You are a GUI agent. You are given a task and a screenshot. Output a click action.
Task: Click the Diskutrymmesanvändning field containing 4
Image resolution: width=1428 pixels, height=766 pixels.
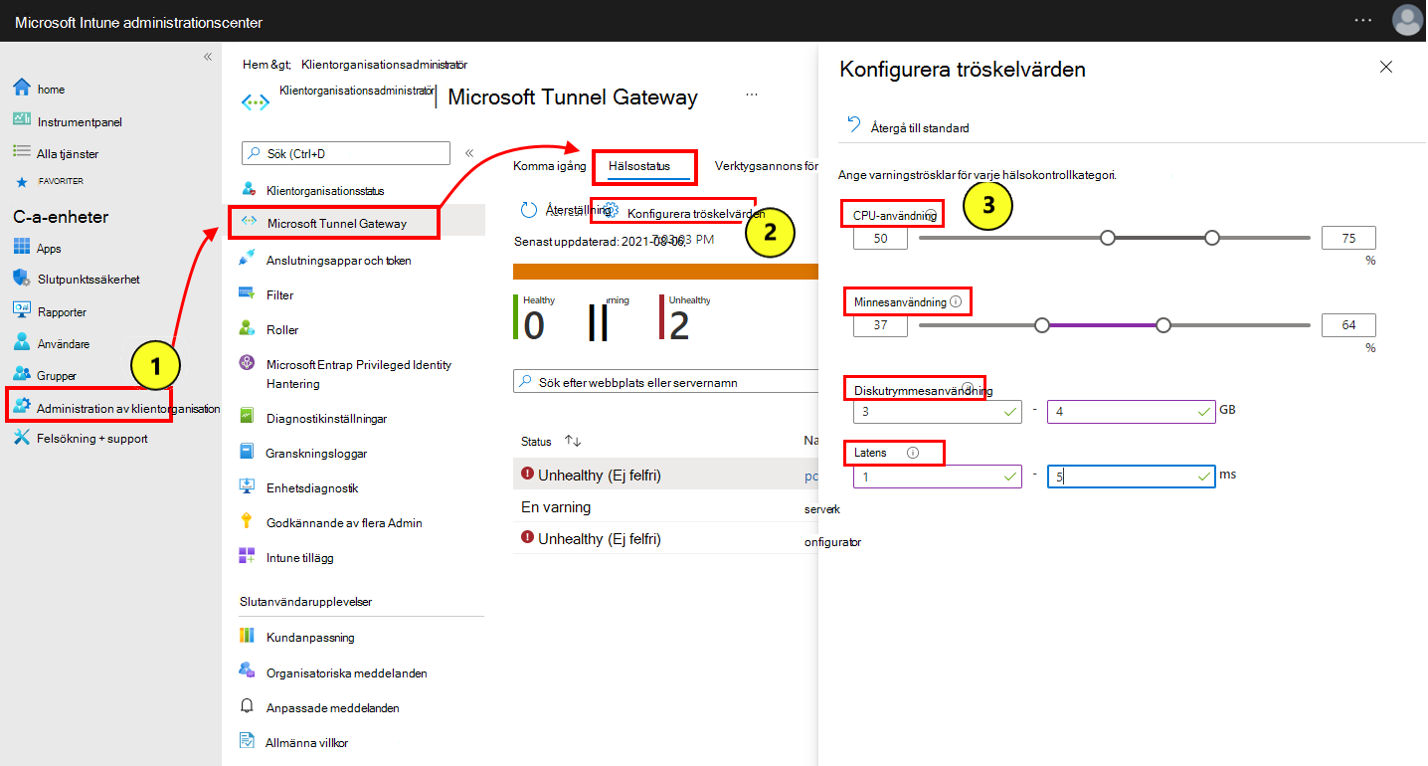coord(1132,410)
